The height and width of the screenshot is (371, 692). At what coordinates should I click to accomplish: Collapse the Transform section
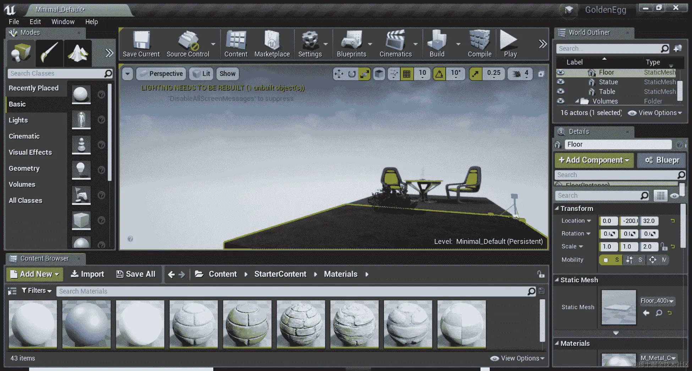pyautogui.click(x=557, y=208)
